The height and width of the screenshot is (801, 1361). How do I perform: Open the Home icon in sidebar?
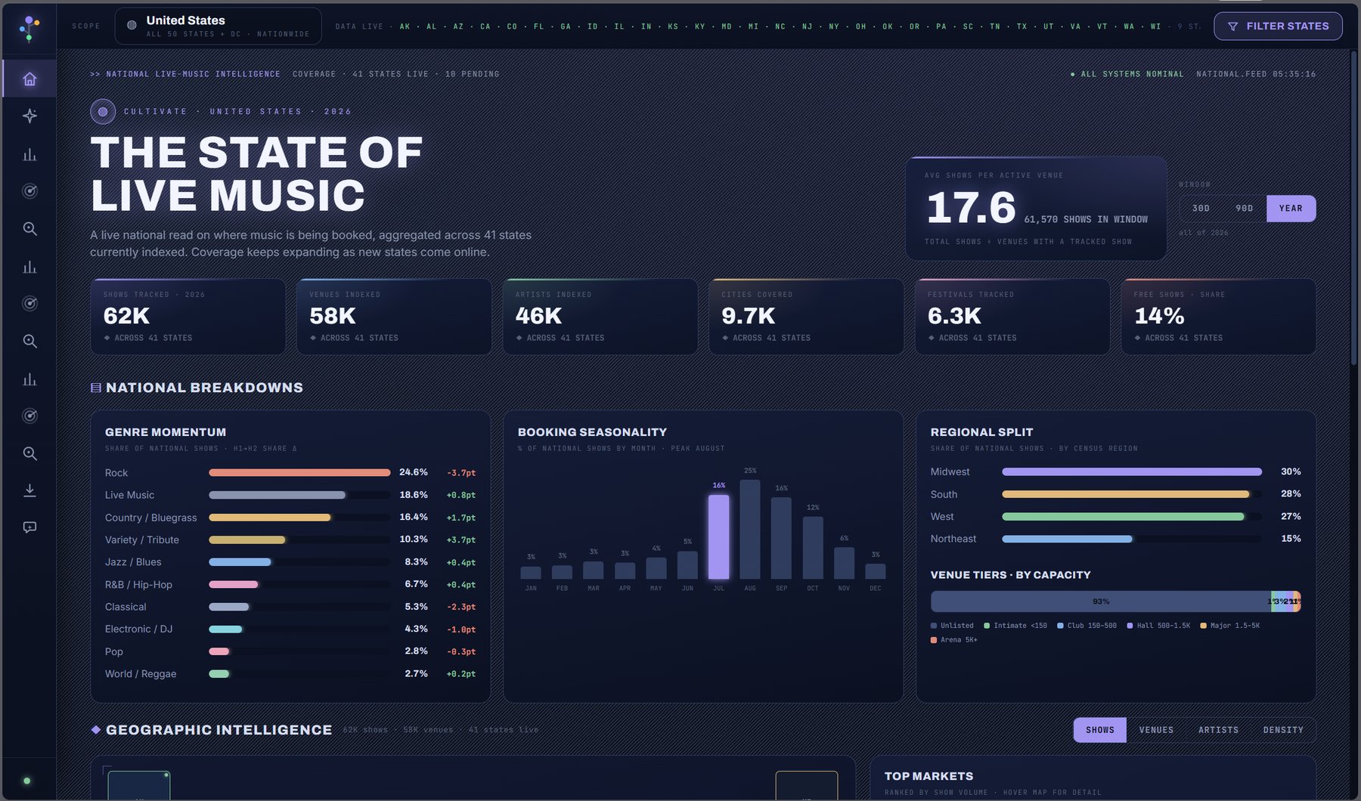click(x=29, y=79)
